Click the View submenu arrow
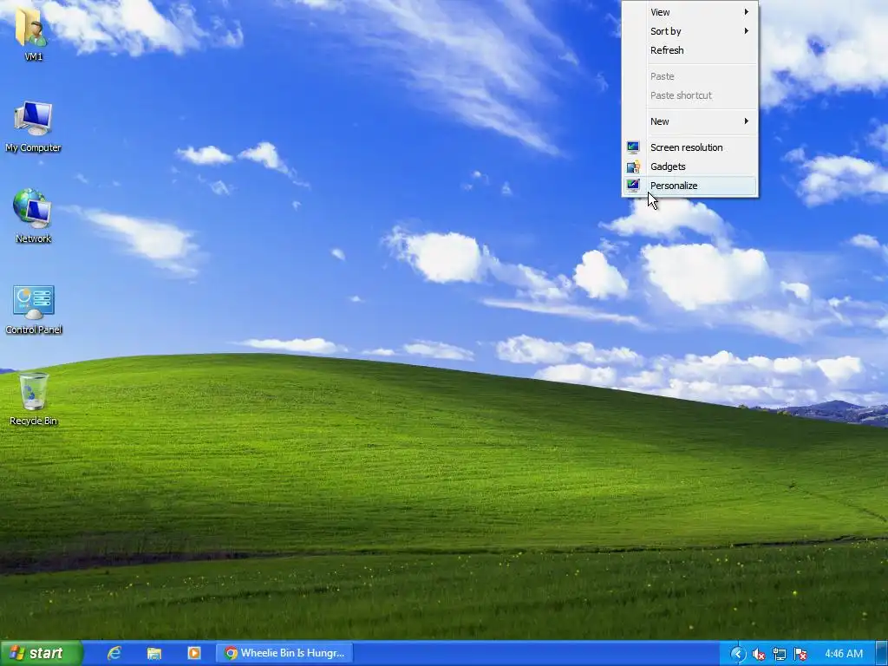Screen dimensions: 888x666 click(x=747, y=12)
